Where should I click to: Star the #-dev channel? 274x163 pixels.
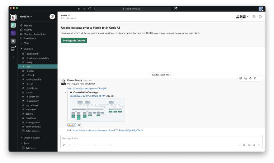pos(69,15)
